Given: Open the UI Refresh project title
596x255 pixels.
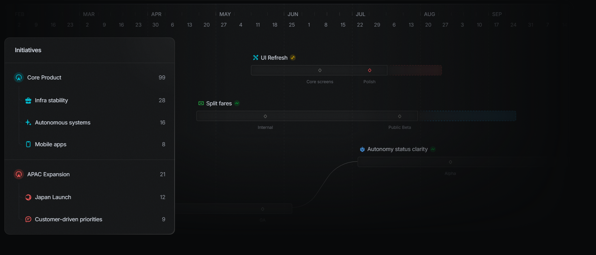Looking at the screenshot, I should pos(274,58).
